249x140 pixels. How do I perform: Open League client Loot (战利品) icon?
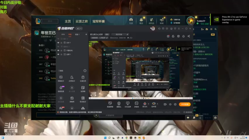[x=151, y=21]
